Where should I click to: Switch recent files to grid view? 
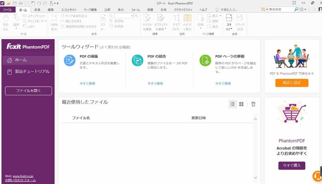[241, 104]
